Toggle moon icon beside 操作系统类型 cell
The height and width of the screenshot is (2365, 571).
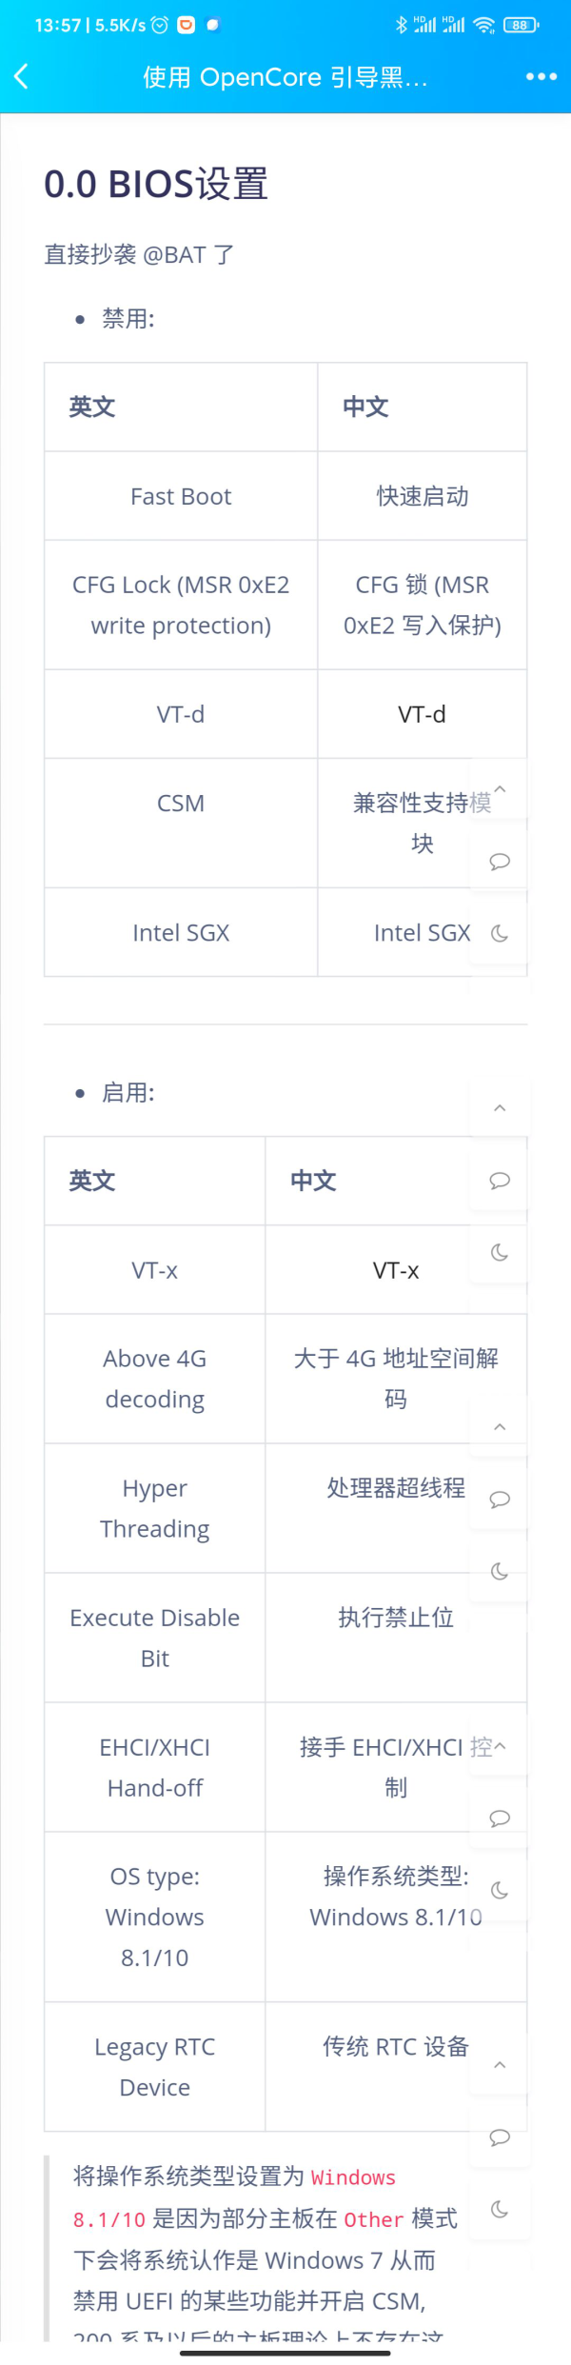pyautogui.click(x=500, y=1891)
